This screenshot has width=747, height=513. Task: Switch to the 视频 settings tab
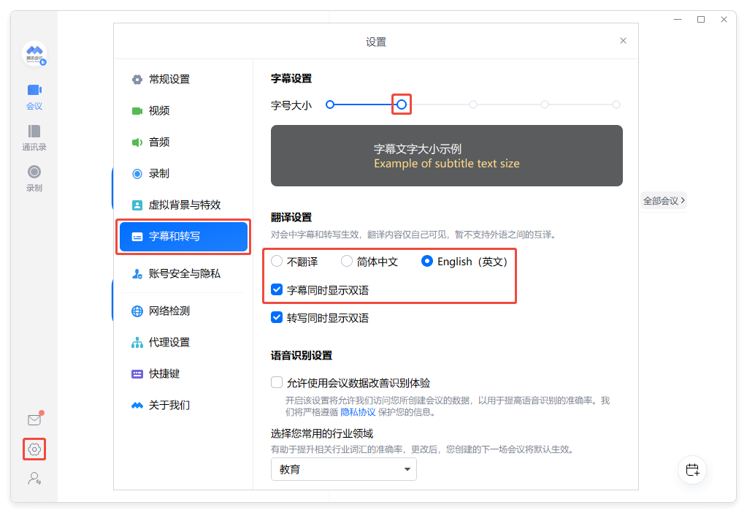pos(183,111)
